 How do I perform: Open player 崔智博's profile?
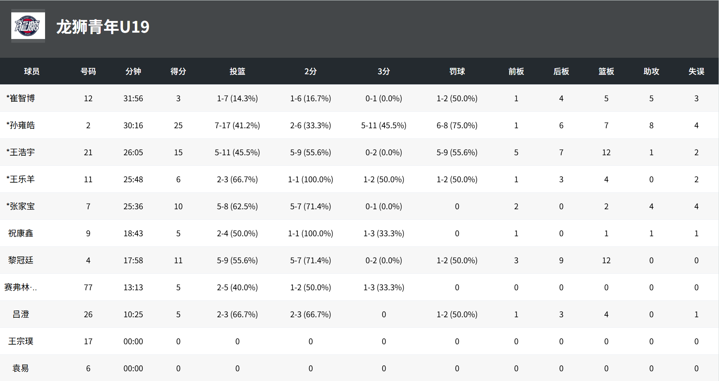(x=21, y=98)
